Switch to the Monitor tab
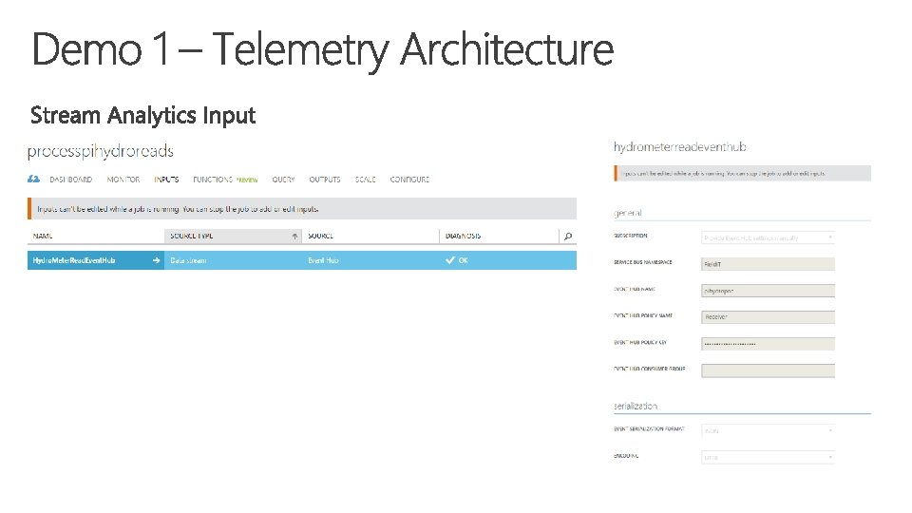This screenshot has height=513, width=912. [123, 180]
